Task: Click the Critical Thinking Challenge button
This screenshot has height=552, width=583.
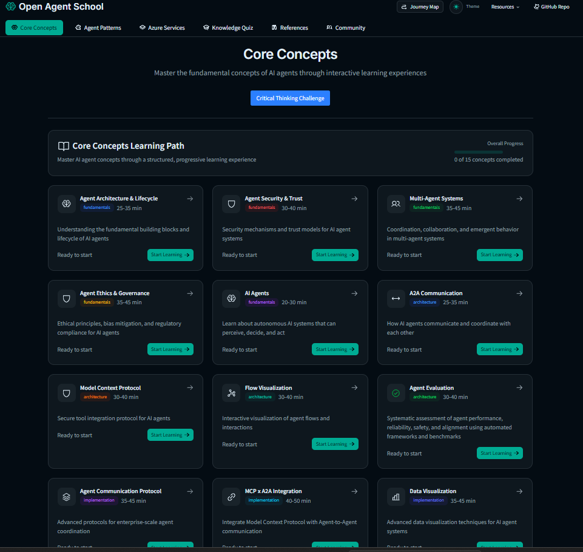Action: tap(290, 98)
